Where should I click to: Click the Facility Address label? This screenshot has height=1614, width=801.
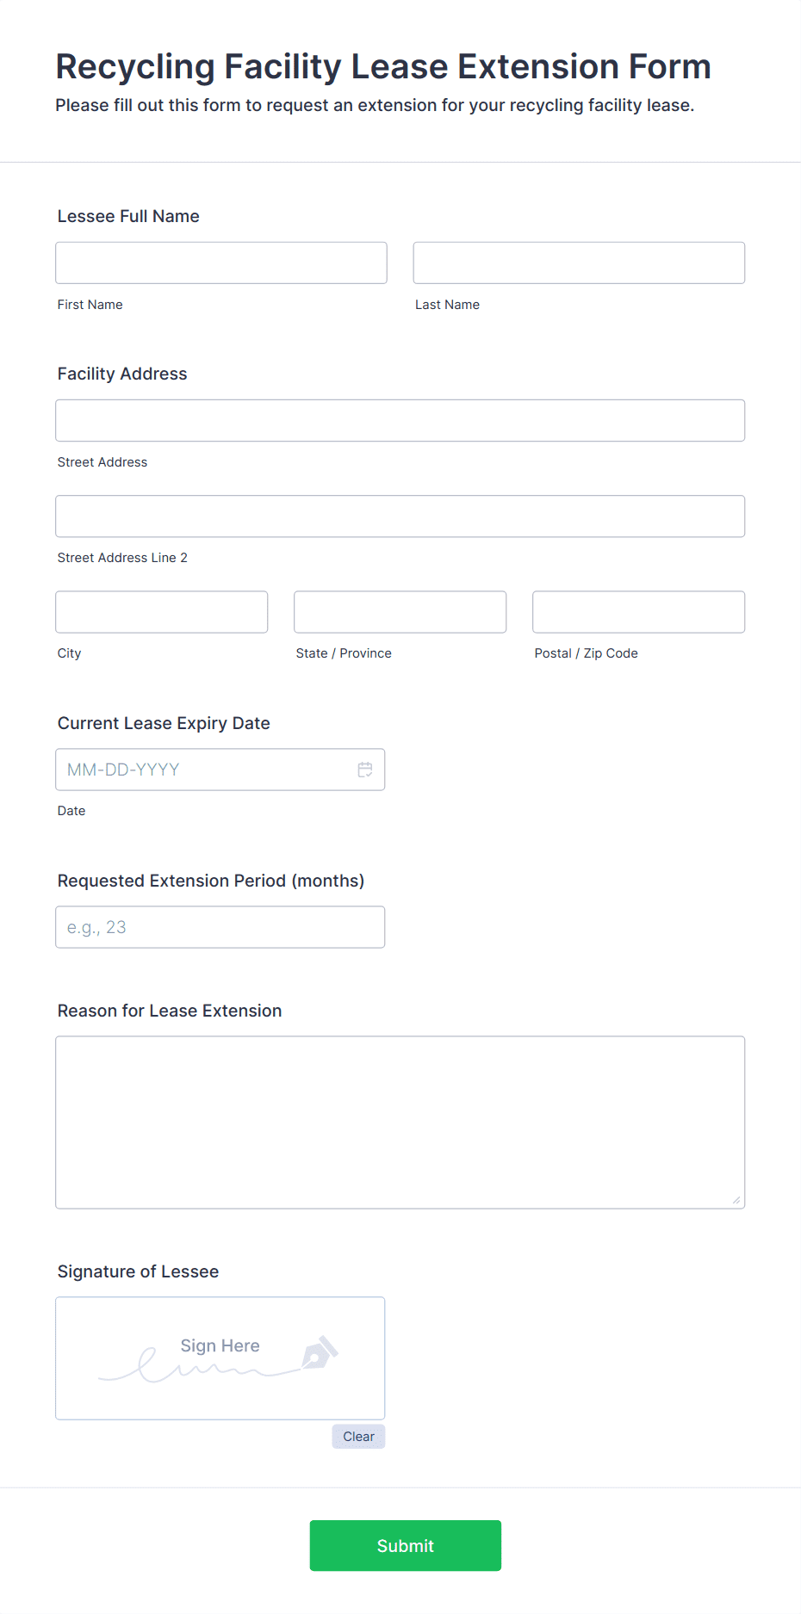click(x=122, y=374)
